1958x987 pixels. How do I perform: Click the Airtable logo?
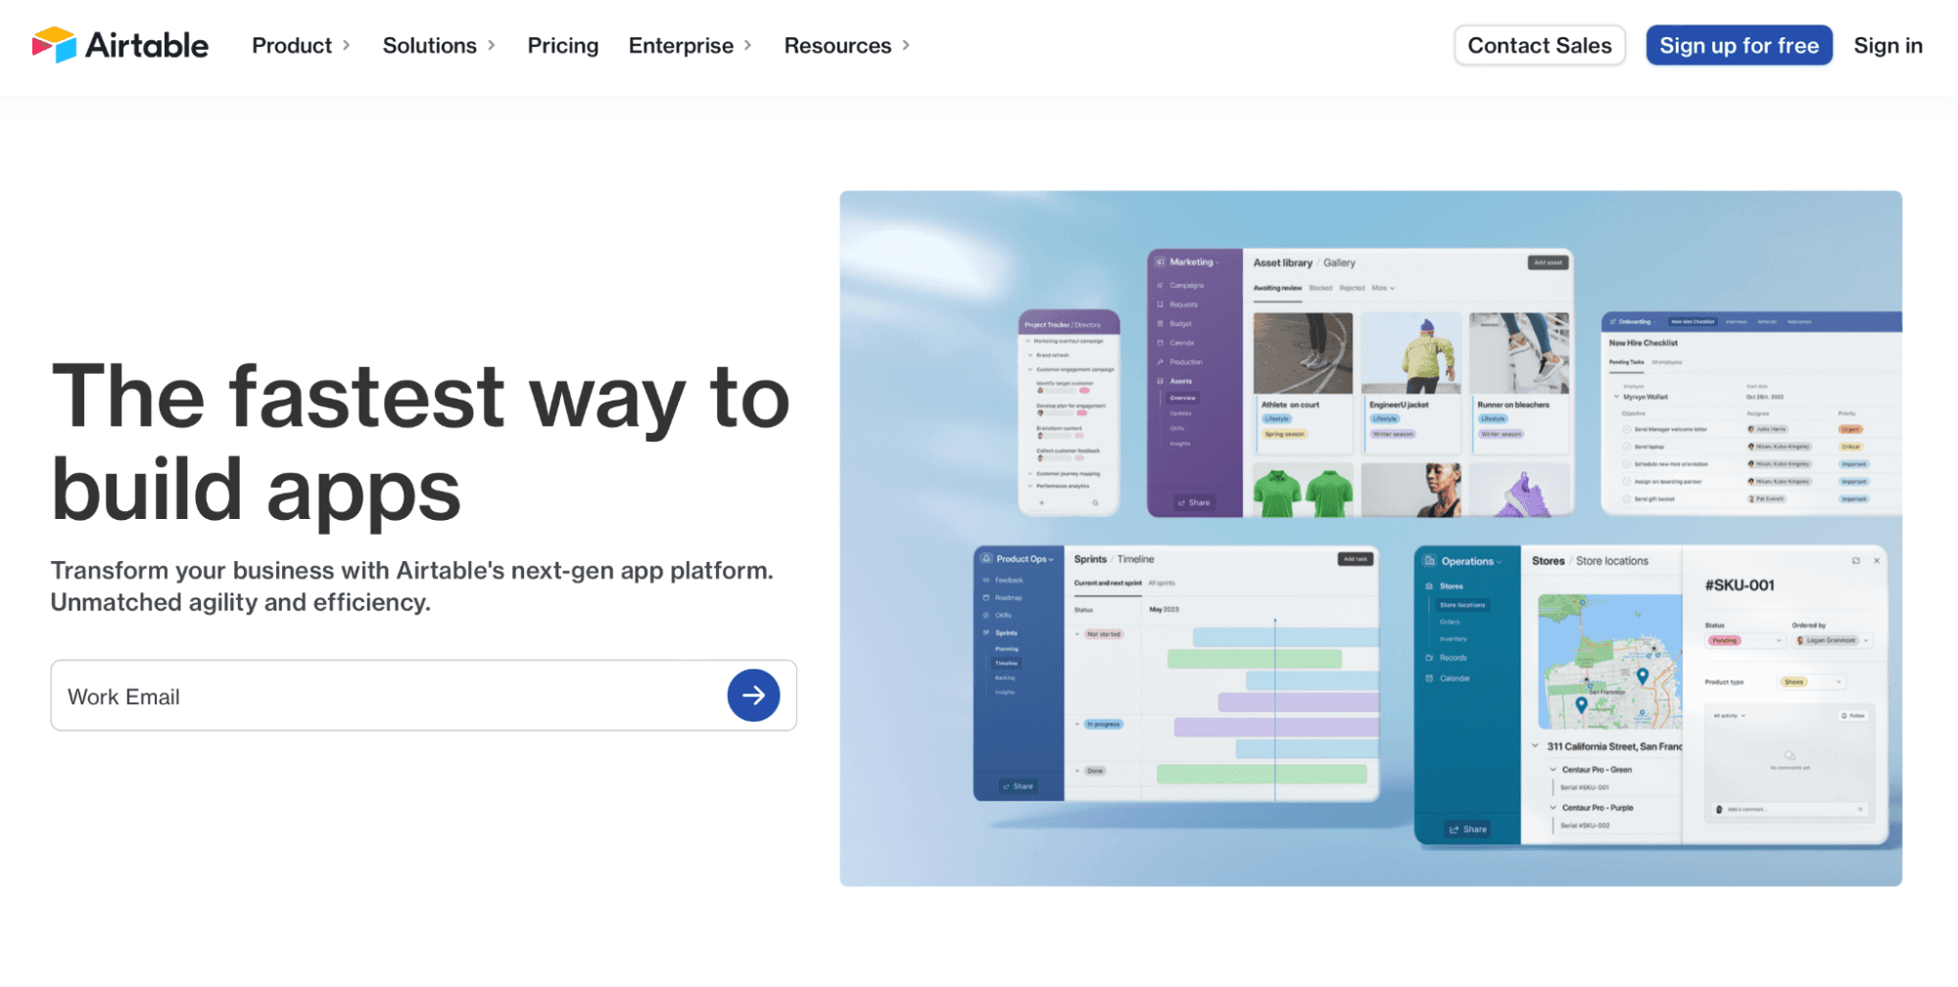click(x=119, y=45)
